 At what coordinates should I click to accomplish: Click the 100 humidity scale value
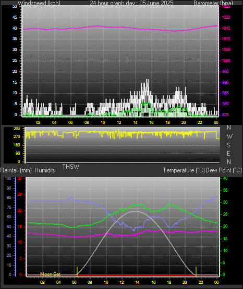click(x=8, y=178)
